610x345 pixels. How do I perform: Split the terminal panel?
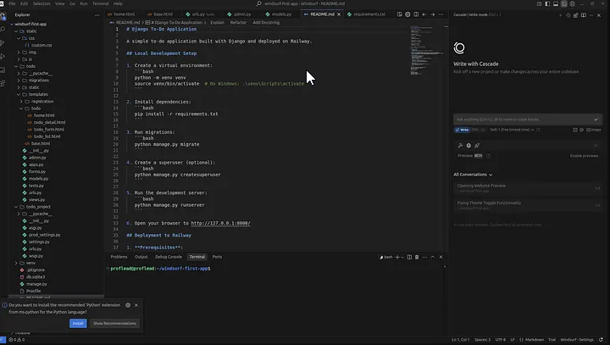[409, 257]
